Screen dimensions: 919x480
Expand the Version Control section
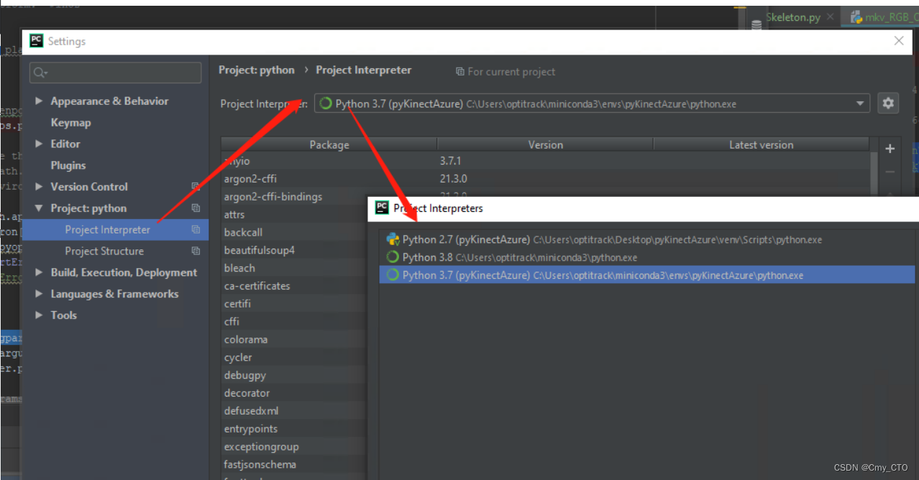(x=39, y=187)
